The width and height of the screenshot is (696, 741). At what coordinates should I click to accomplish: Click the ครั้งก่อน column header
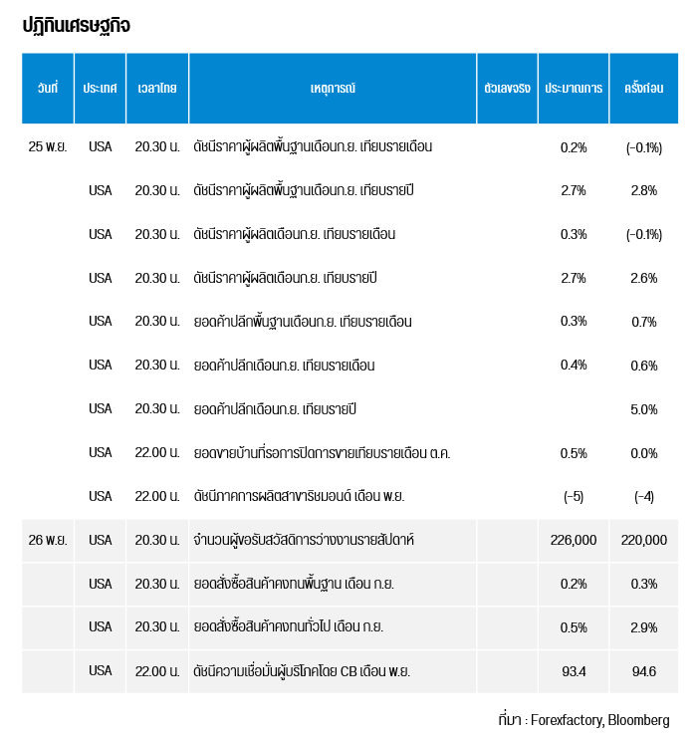point(643,89)
